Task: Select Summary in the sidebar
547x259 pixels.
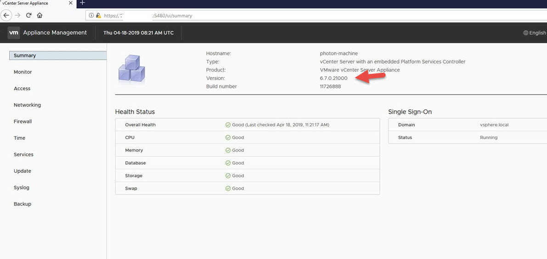Action: coord(57,55)
